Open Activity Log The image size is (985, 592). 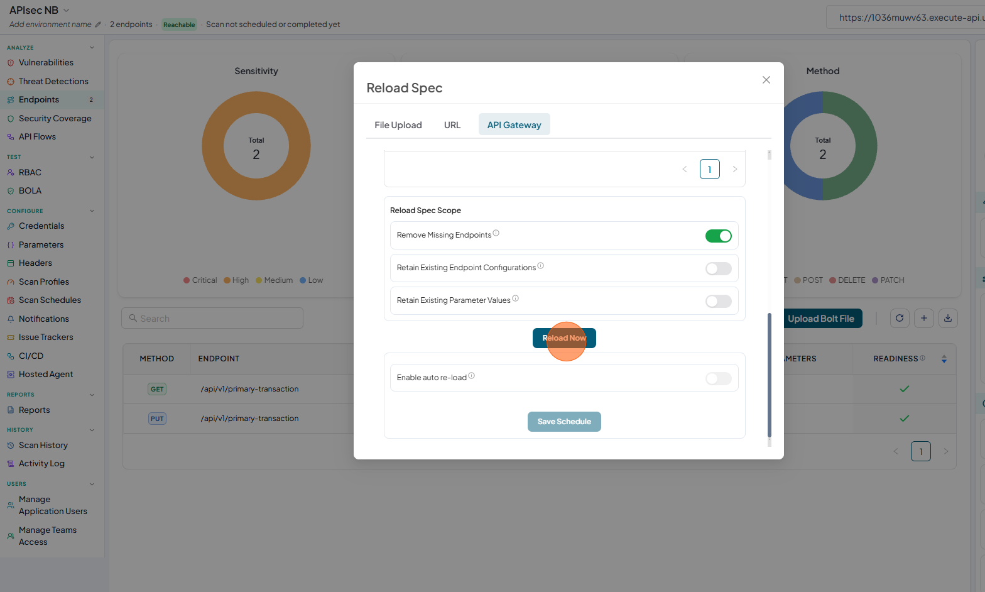pos(41,464)
